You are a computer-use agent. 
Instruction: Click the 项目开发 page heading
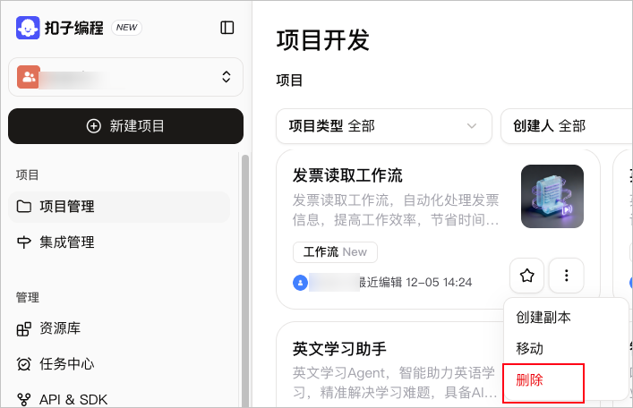point(323,40)
